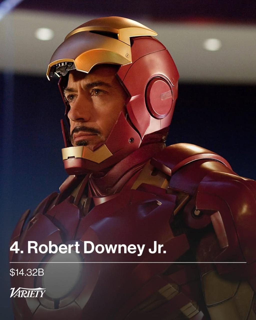Click the right blurred ceiling light
Image resolution: width=256 pixels, height=320 pixels.
click(x=212, y=44)
